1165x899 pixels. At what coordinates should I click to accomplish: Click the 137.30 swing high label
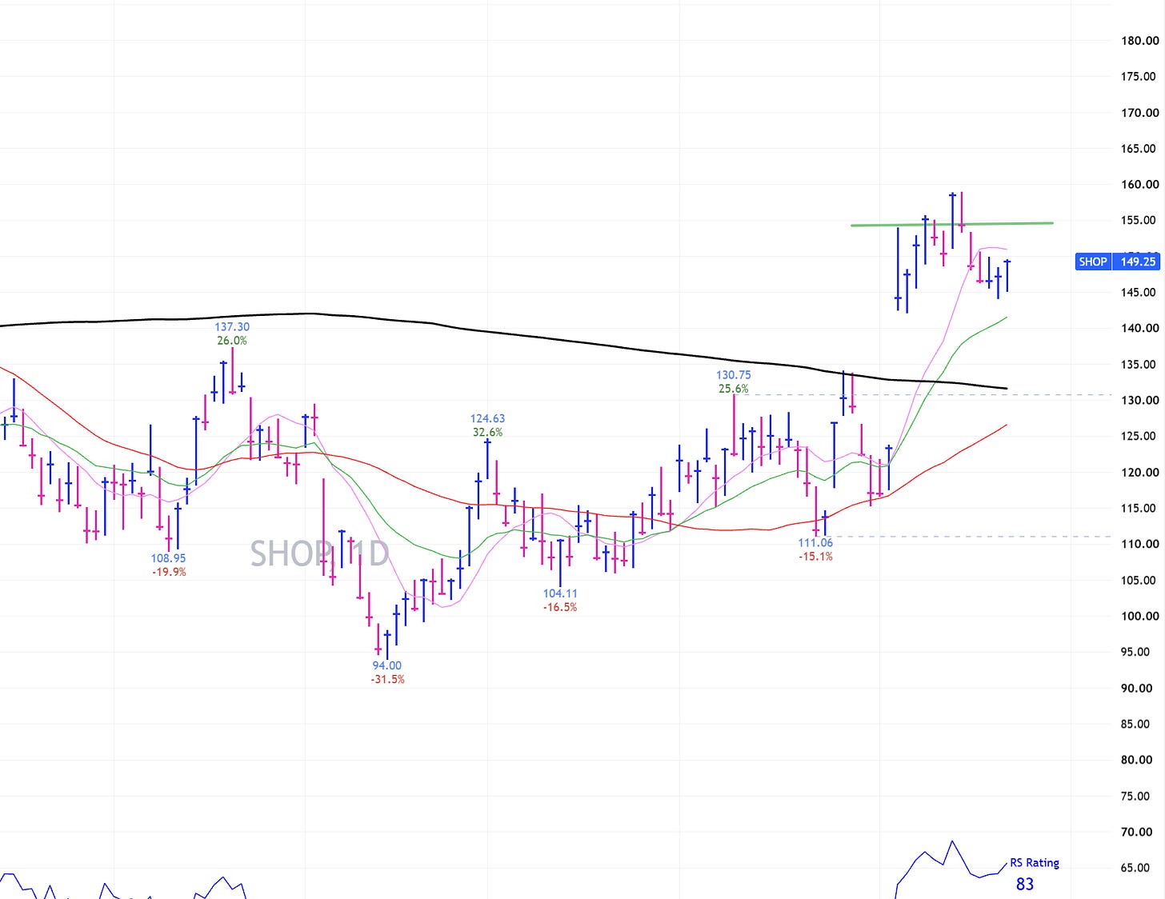[232, 326]
